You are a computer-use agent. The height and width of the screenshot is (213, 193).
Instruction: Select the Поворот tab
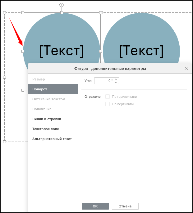pos(53,89)
